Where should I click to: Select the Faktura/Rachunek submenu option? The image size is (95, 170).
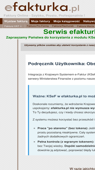[63, 26]
